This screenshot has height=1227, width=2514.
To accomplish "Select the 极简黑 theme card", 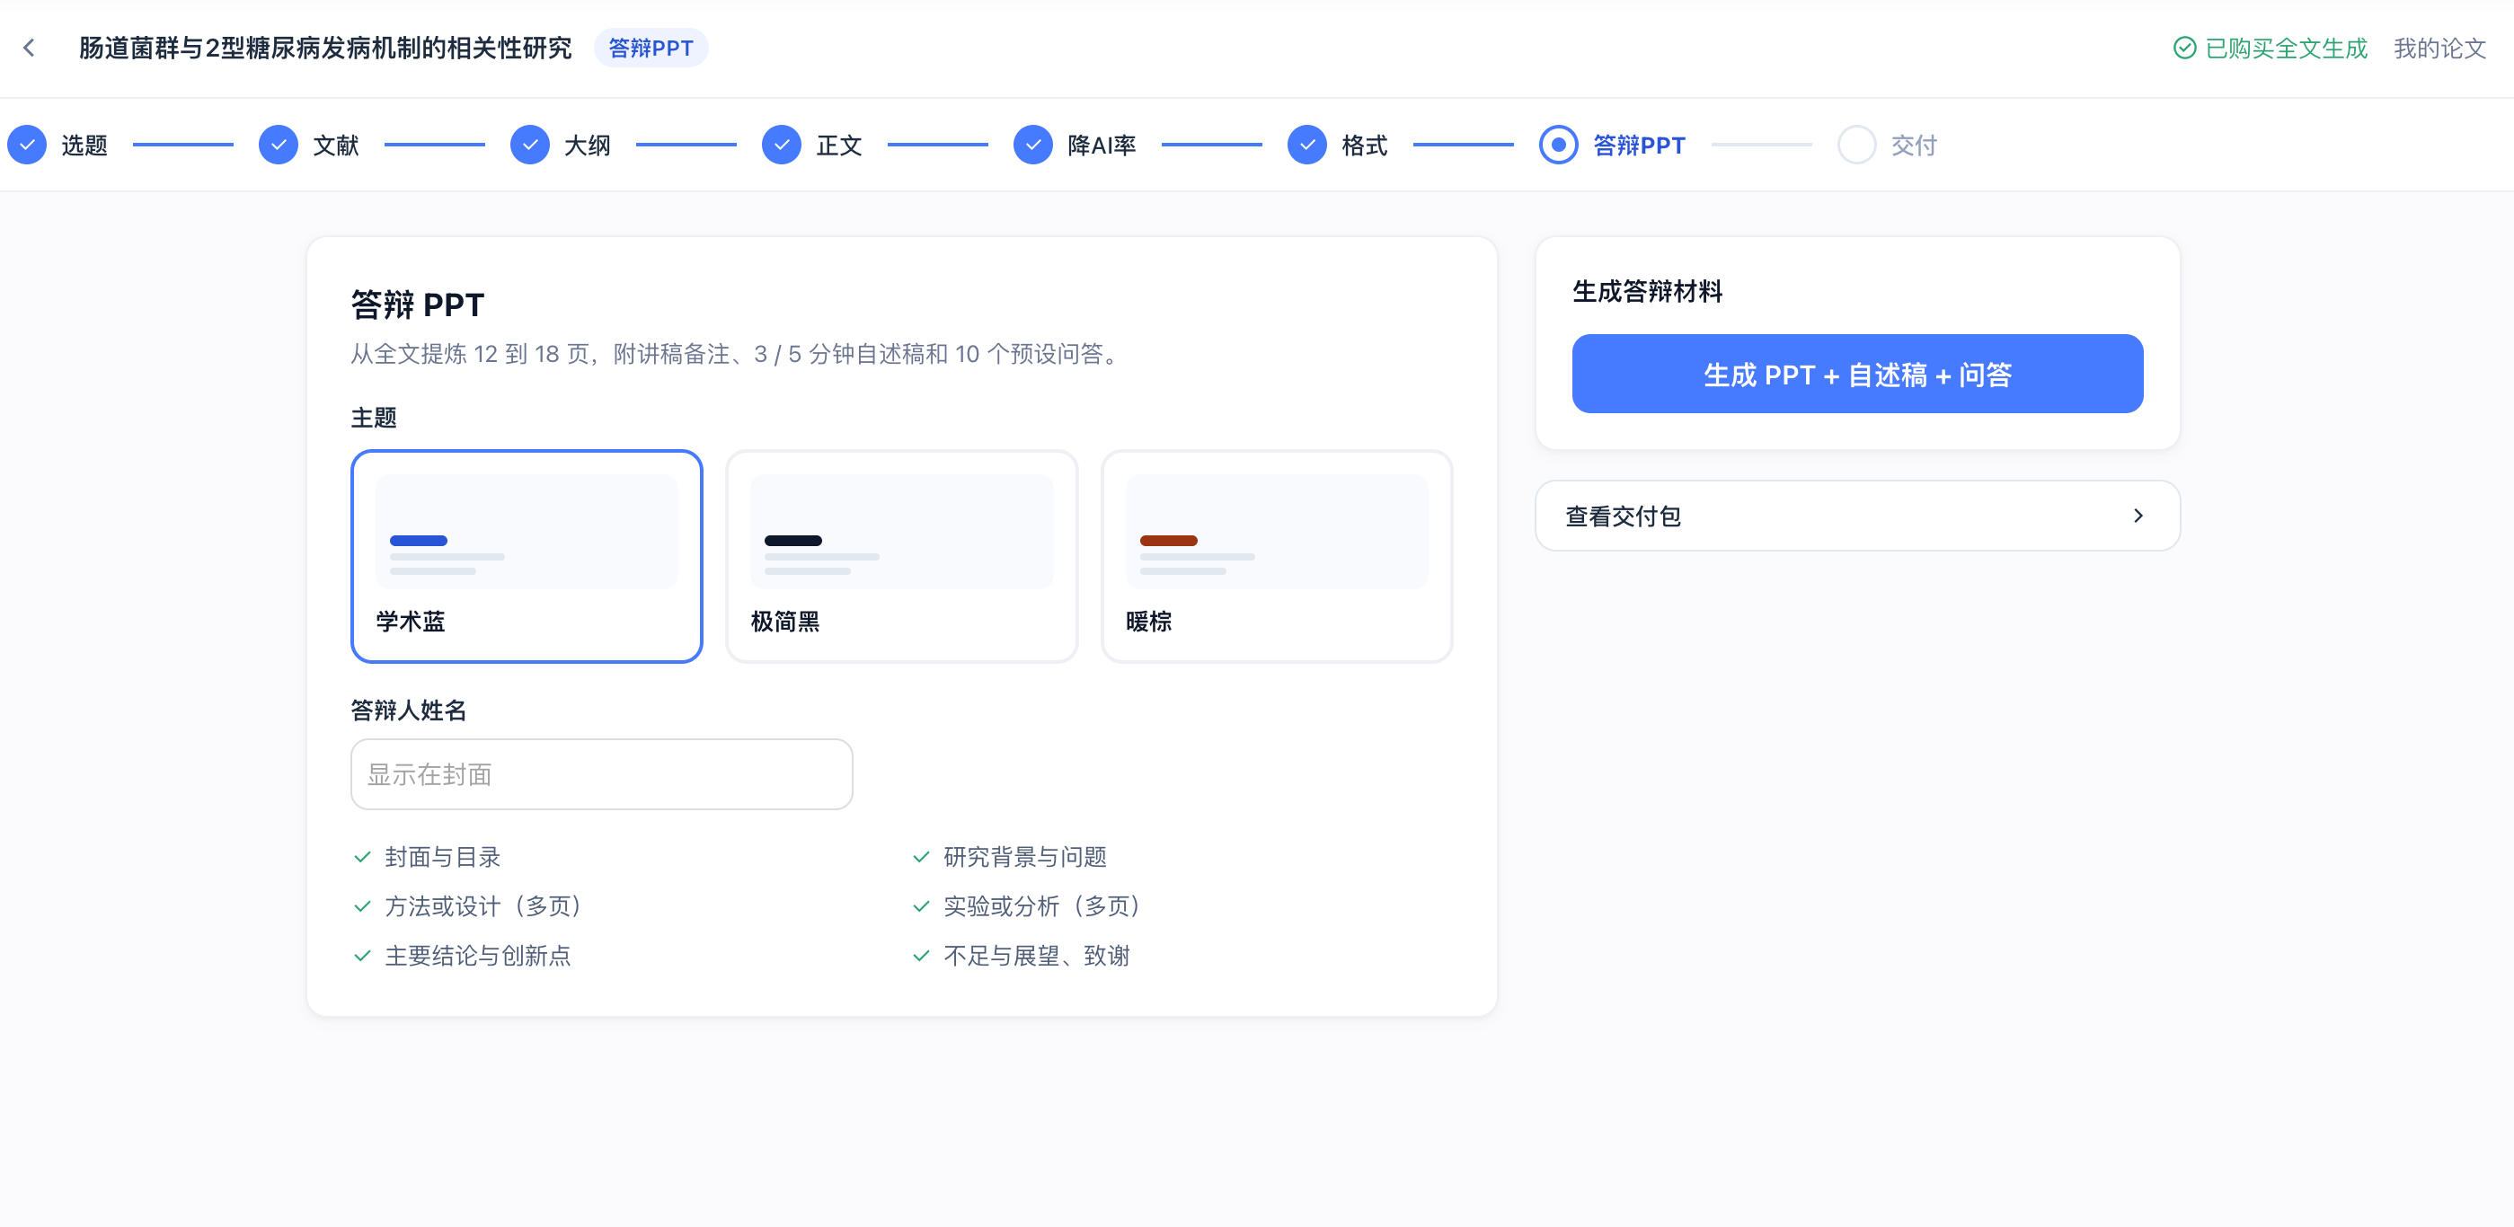I will click(x=902, y=556).
